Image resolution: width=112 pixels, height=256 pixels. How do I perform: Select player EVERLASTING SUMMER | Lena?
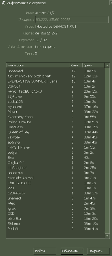tap(55, 81)
